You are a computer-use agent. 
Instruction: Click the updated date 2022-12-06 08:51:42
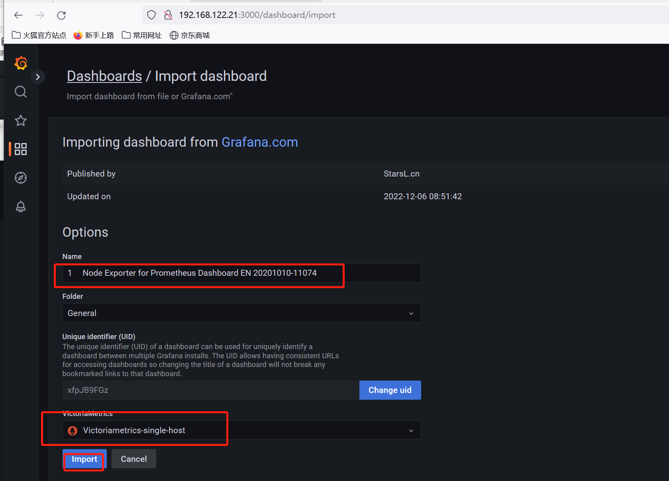(423, 196)
